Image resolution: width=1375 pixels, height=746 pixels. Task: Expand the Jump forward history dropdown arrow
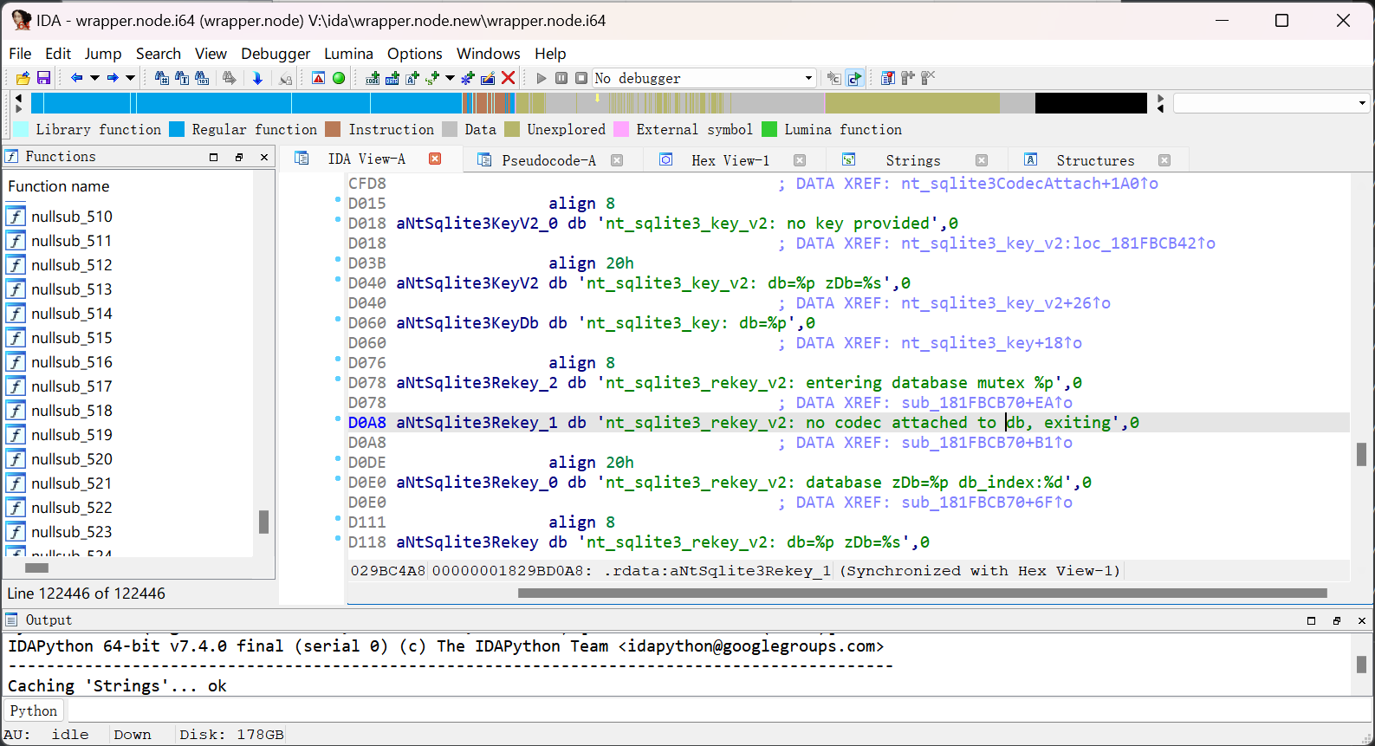tap(131, 78)
